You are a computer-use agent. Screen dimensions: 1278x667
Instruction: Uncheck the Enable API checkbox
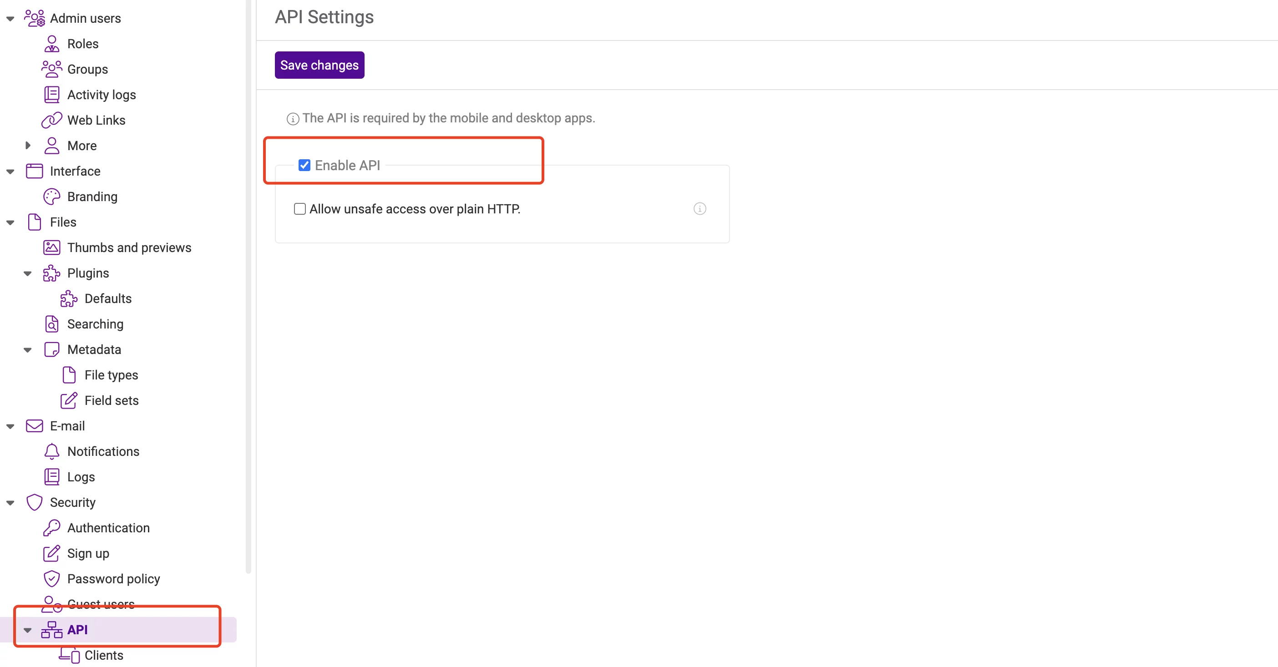tap(304, 165)
